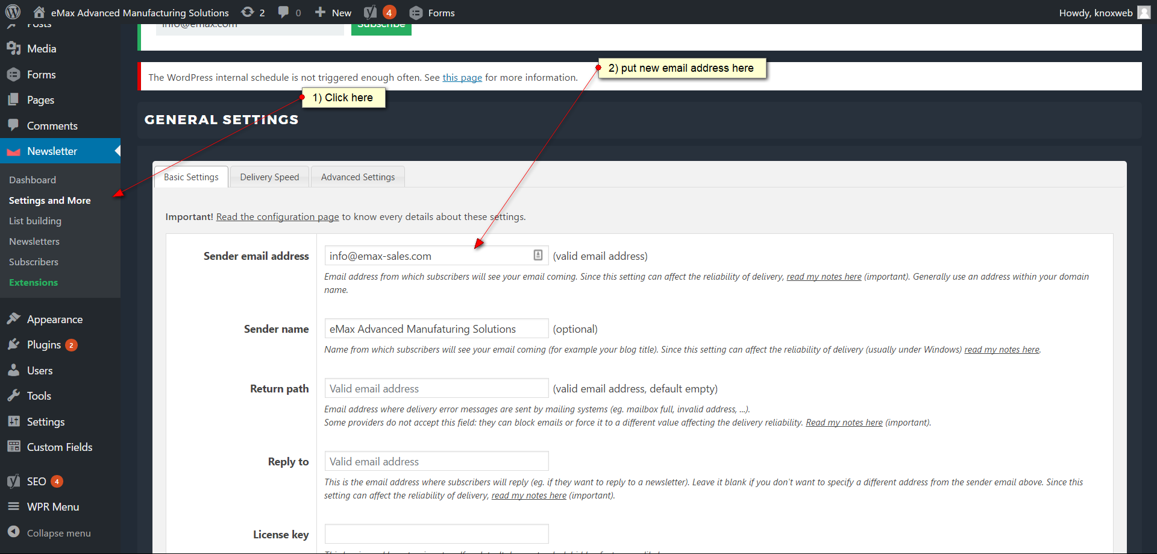The height and width of the screenshot is (554, 1157).
Task: Open notes link under Sender email address
Action: tap(824, 277)
